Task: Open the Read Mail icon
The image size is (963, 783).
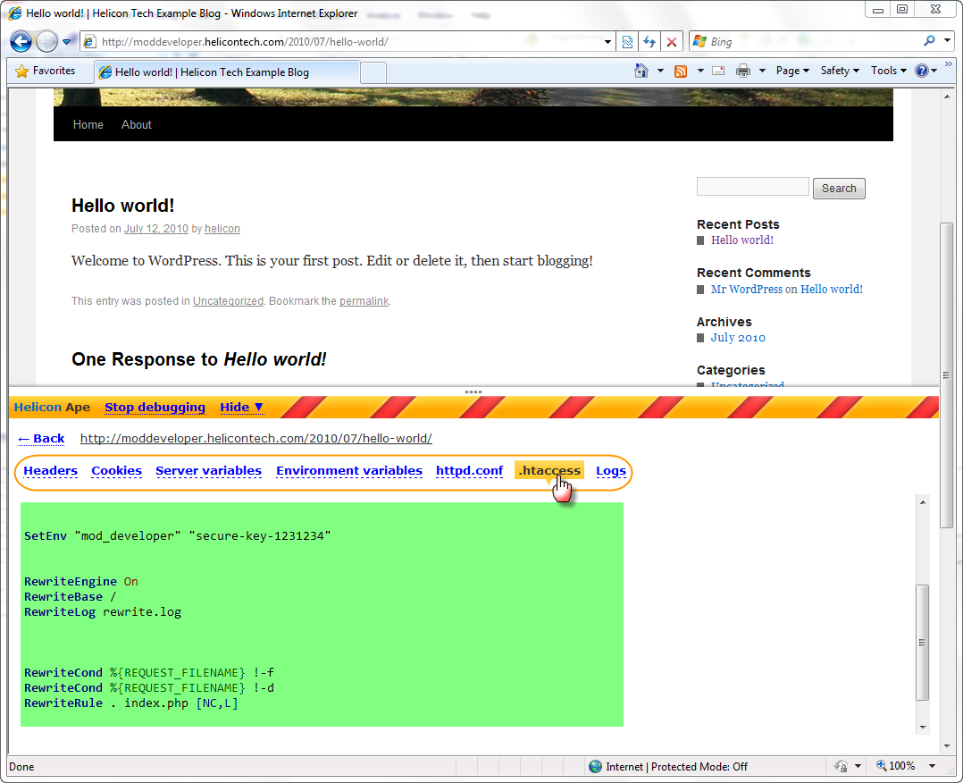Action: coord(718,70)
